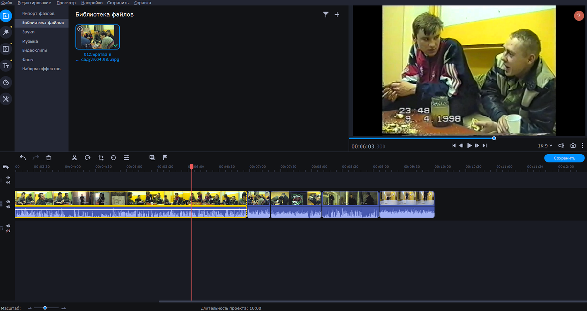Toggle link on the title track
Screen dimensions: 587x311
coord(8,182)
